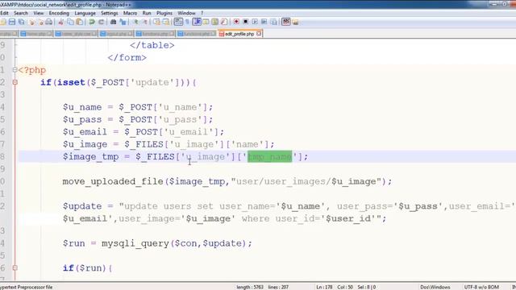
Task: Open the Run menu
Action: pos(147,13)
